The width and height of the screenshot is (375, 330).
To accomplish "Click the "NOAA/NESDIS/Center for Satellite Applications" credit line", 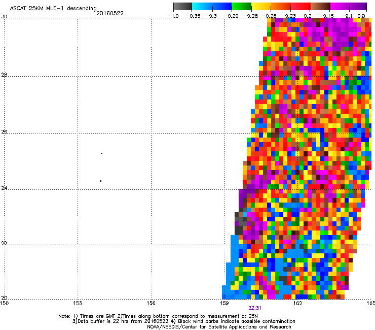I will pyautogui.click(x=219, y=327).
